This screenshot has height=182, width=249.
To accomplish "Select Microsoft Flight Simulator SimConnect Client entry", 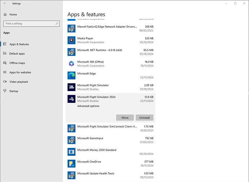I will 110,128.
